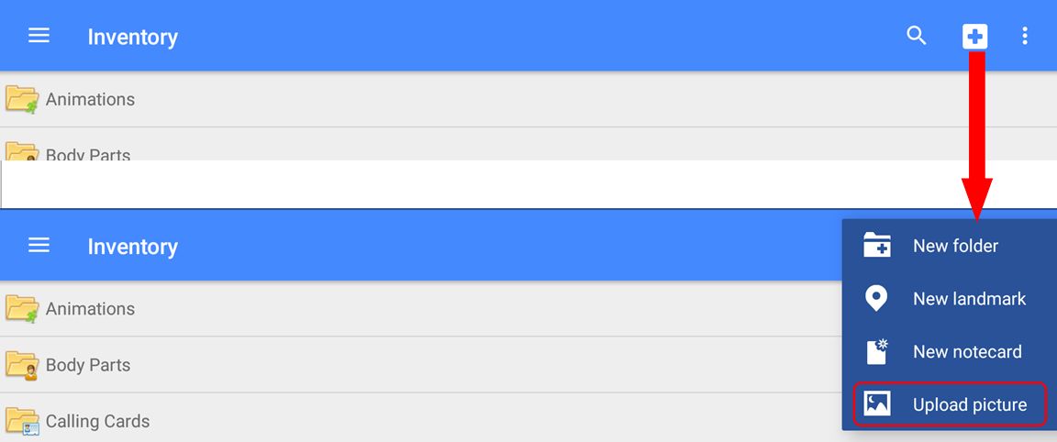Click the Calling Cards folder icon

coord(22,421)
